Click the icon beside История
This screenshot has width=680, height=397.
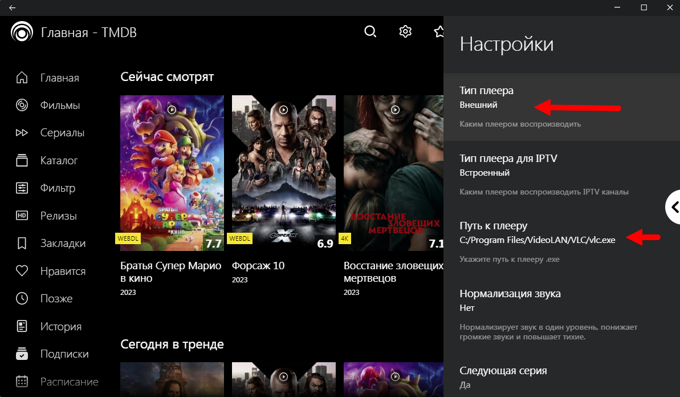(22, 326)
